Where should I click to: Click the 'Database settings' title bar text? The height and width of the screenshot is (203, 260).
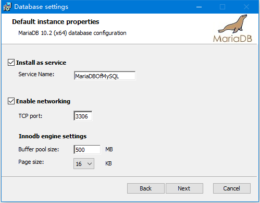(41, 7)
